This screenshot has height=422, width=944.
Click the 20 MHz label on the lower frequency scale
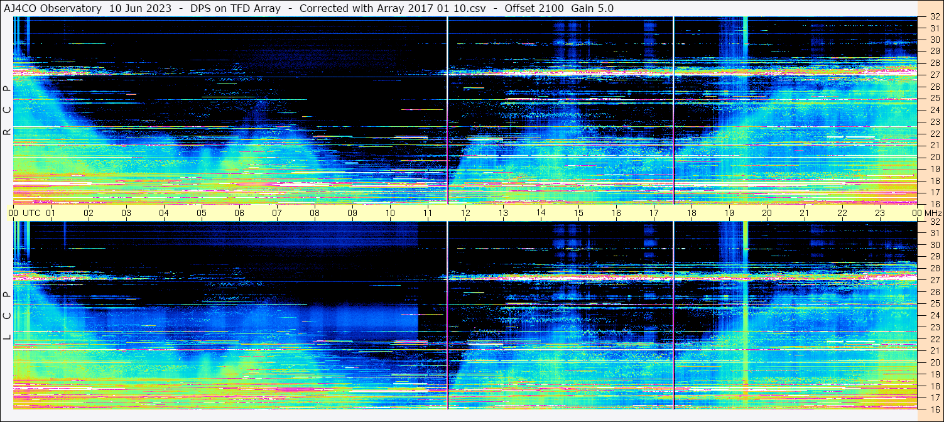click(934, 362)
